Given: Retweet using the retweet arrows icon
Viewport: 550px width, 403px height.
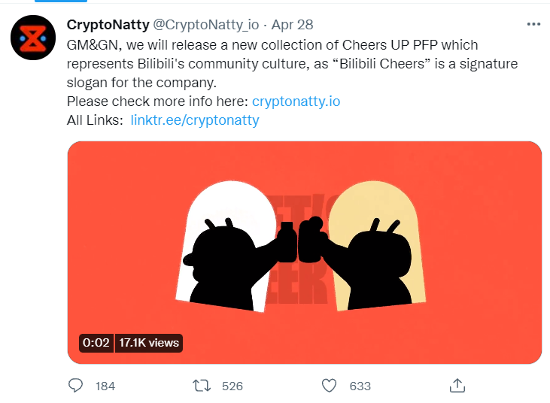Looking at the screenshot, I should (202, 385).
